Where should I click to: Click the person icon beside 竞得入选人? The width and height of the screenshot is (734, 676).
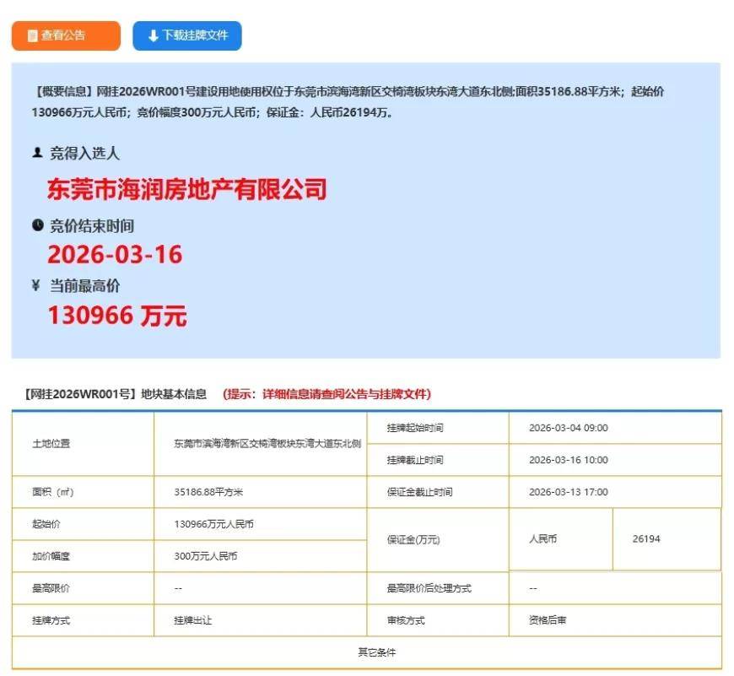tap(35, 153)
